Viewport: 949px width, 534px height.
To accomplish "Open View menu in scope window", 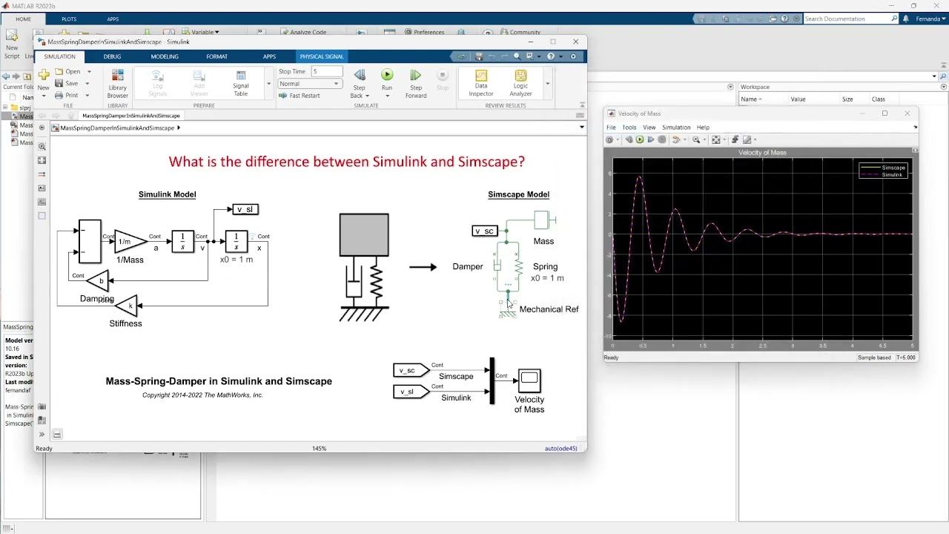I will pos(649,128).
